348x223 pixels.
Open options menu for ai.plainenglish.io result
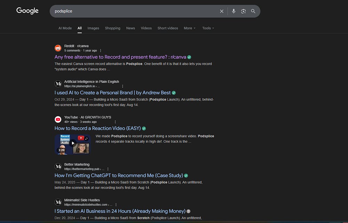pyautogui.click(x=122, y=86)
